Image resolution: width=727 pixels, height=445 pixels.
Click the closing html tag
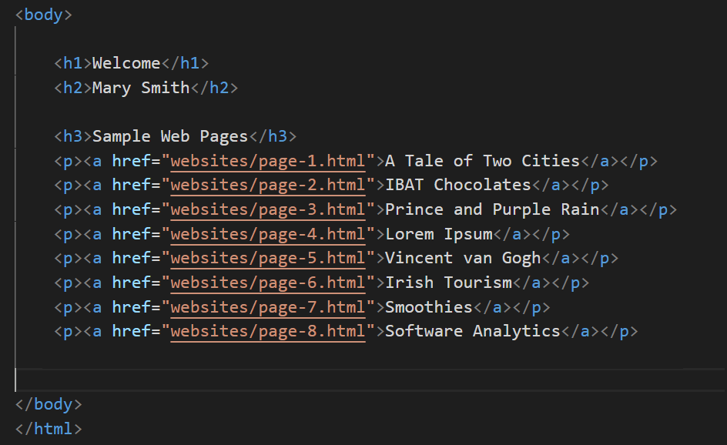click(x=48, y=428)
